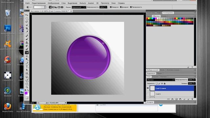Toggle the Инверсия checkbox
The height and width of the screenshot is (118, 210).
(111, 7)
